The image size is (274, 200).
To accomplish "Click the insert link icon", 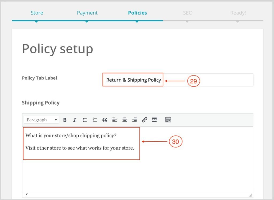I will (x=144, y=120).
